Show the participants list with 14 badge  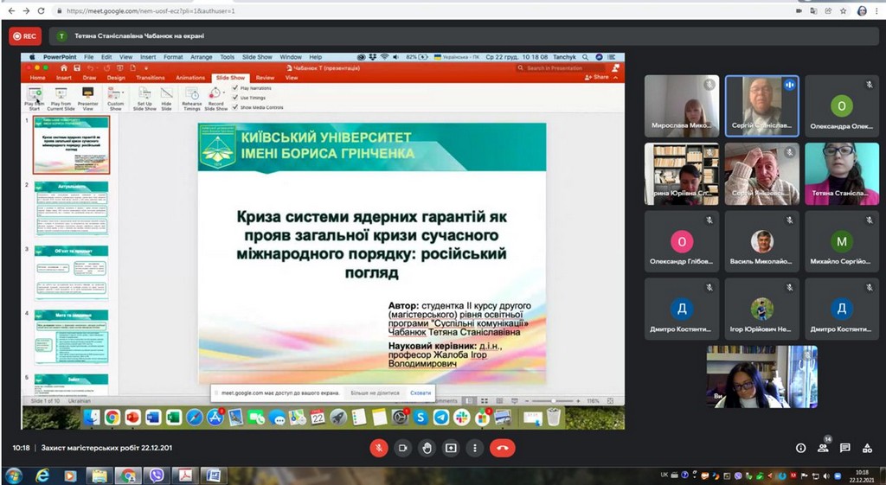click(823, 448)
